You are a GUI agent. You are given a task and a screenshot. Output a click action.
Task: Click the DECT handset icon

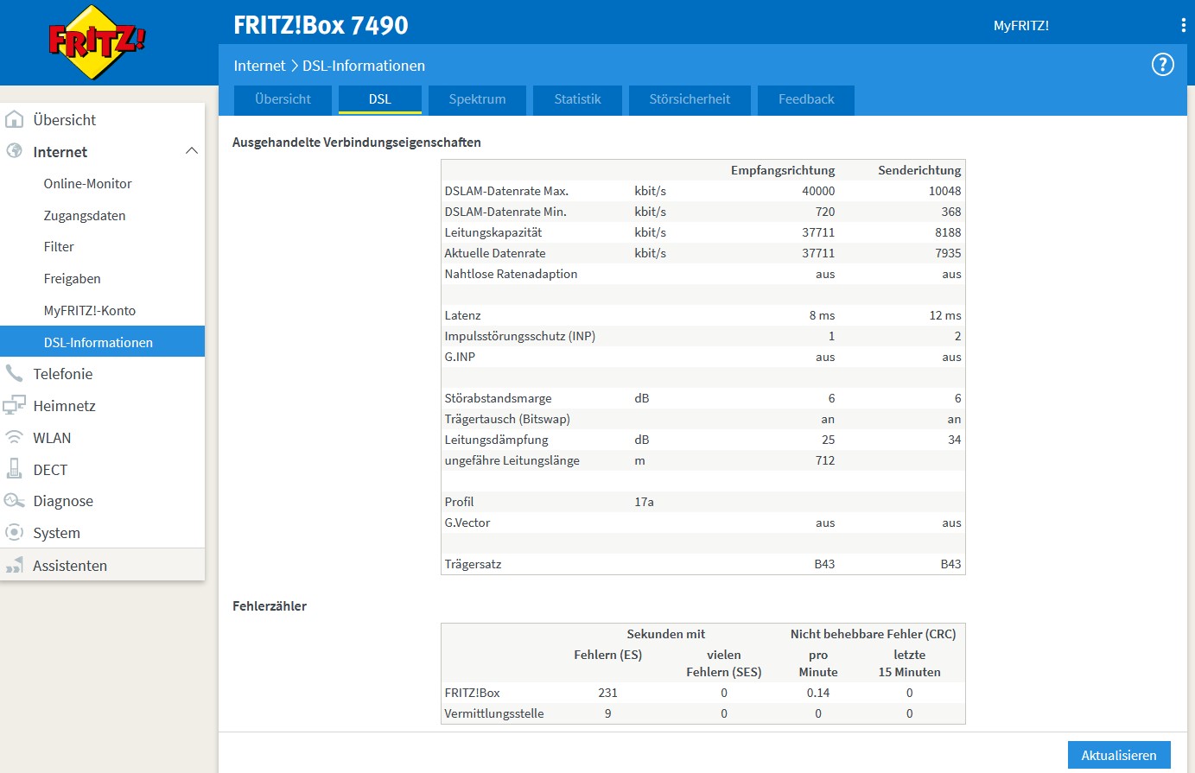pos(15,469)
